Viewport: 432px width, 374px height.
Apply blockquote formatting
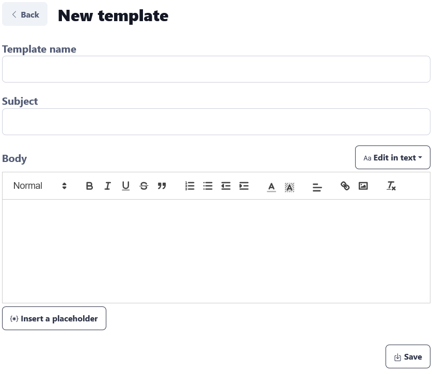pos(162,186)
